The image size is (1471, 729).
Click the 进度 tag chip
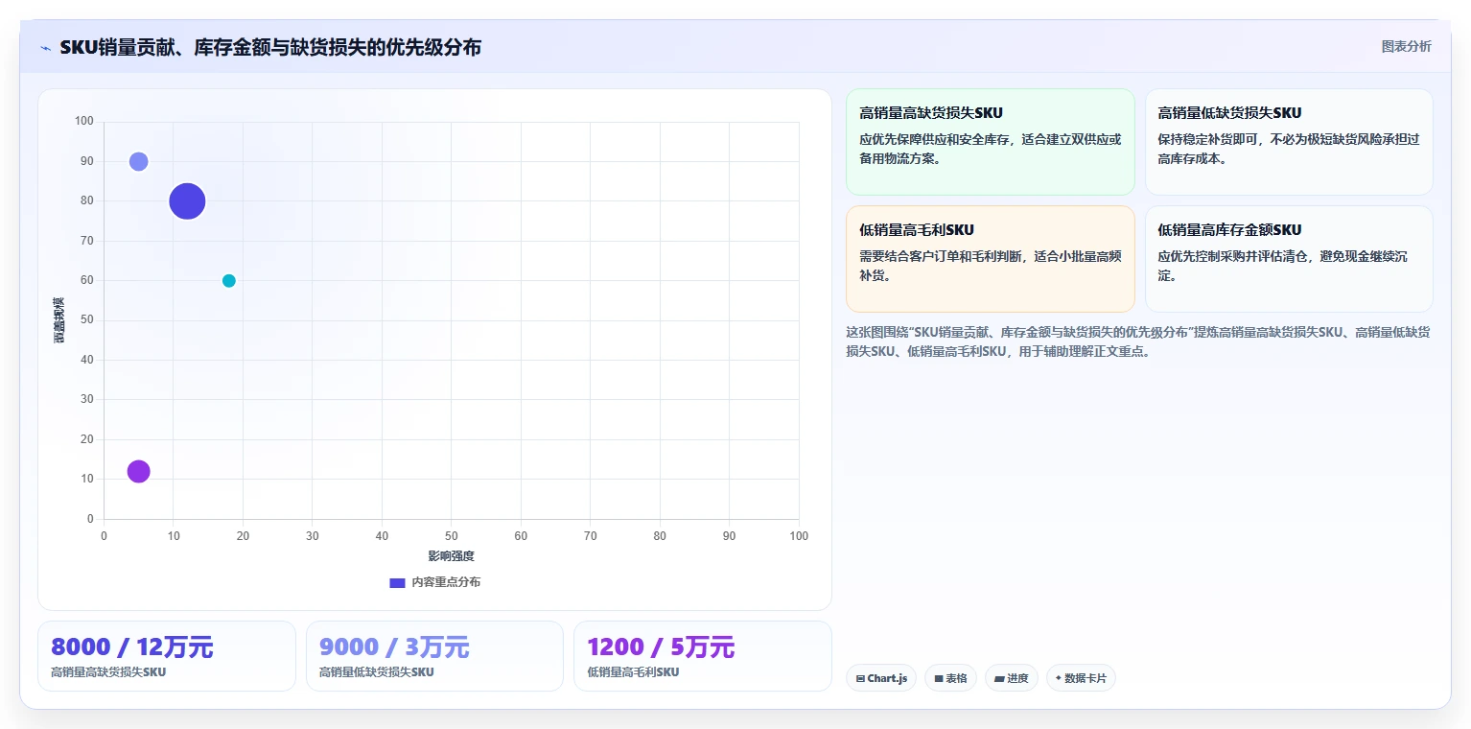(x=1012, y=678)
